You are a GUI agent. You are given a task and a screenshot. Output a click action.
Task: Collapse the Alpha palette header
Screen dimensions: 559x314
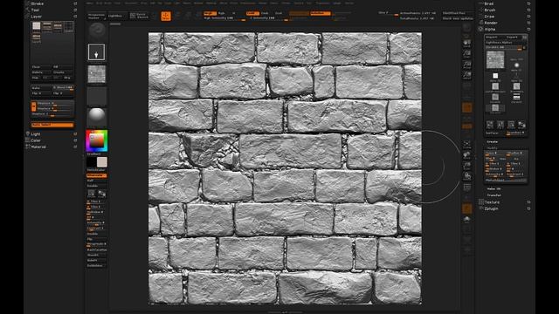coord(490,29)
